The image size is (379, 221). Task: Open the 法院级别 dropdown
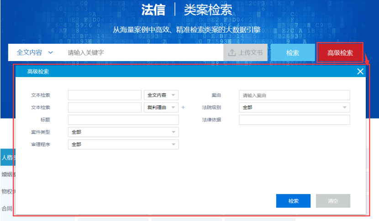295,108
